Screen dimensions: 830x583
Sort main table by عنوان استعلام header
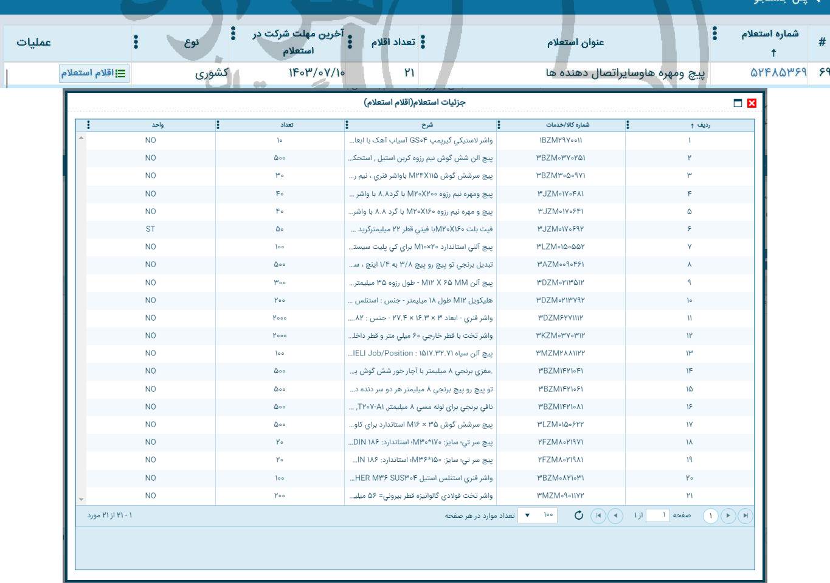tap(575, 42)
